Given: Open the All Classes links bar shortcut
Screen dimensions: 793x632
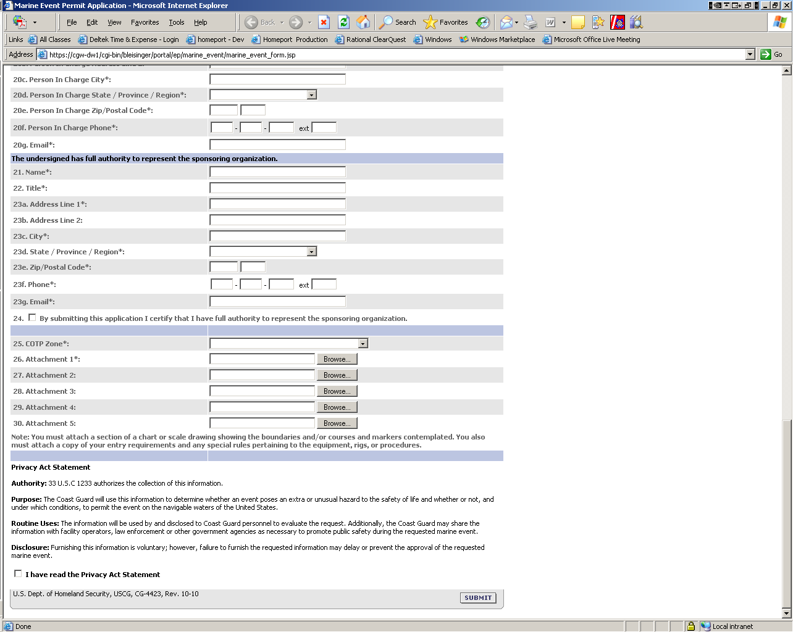Looking at the screenshot, I should [49, 39].
